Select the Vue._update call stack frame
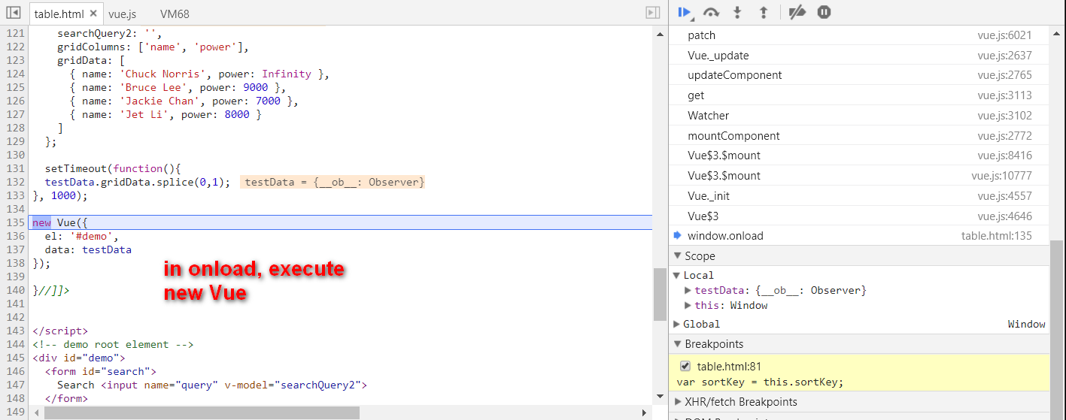This screenshot has width=1066, height=420. point(859,56)
